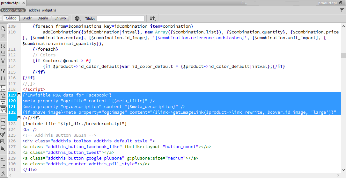The image size is (346, 179).
Task: Click the Remove Comment icon
Action: pos(3,127)
